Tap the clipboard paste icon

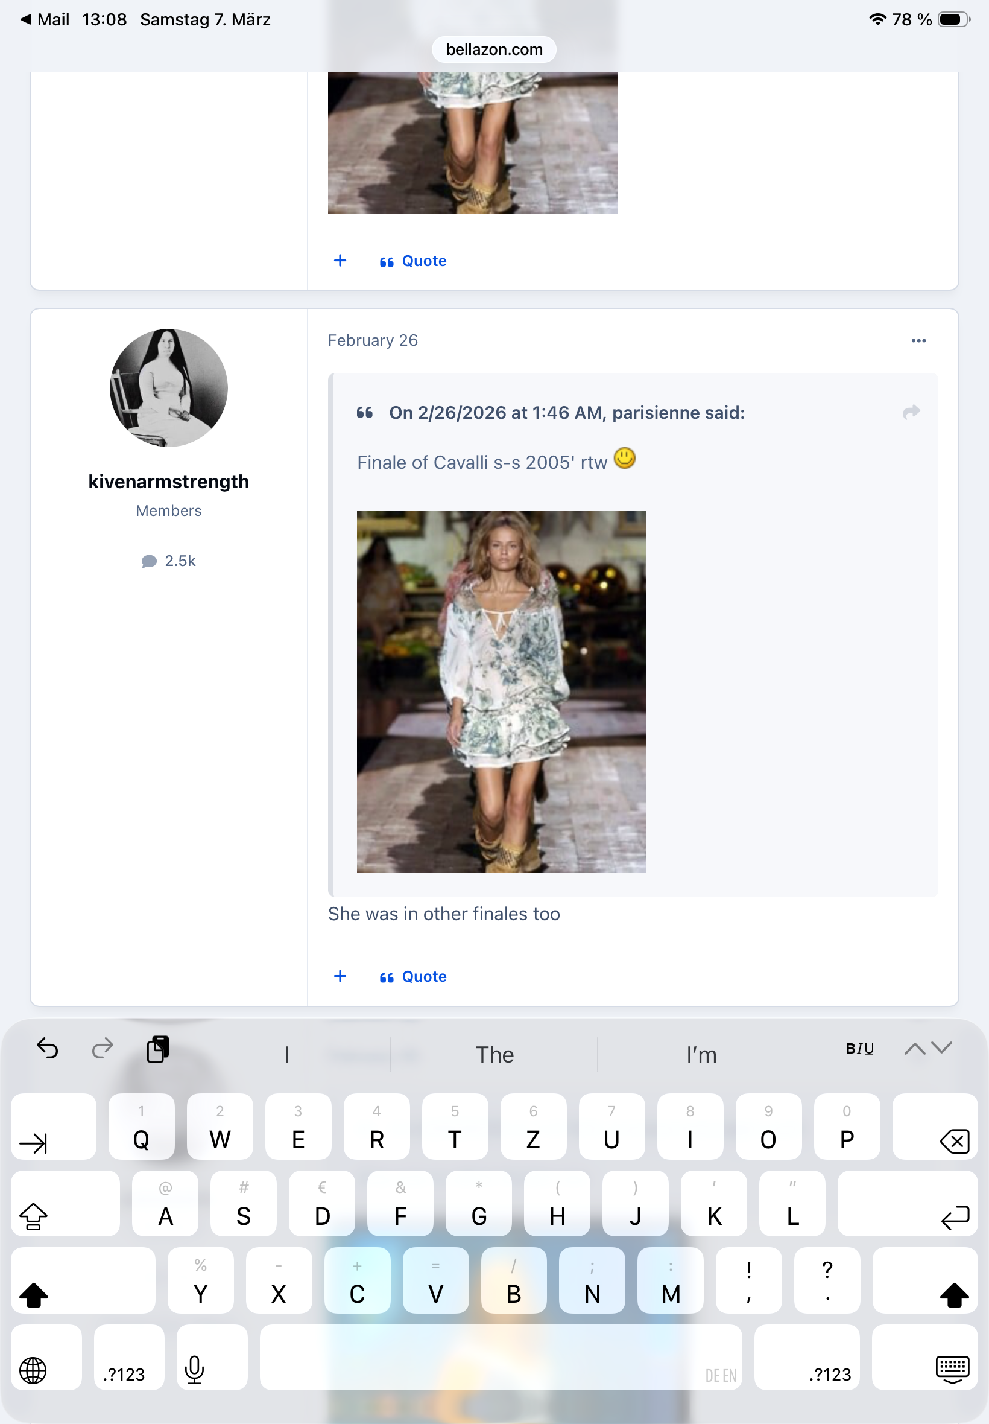click(x=158, y=1049)
